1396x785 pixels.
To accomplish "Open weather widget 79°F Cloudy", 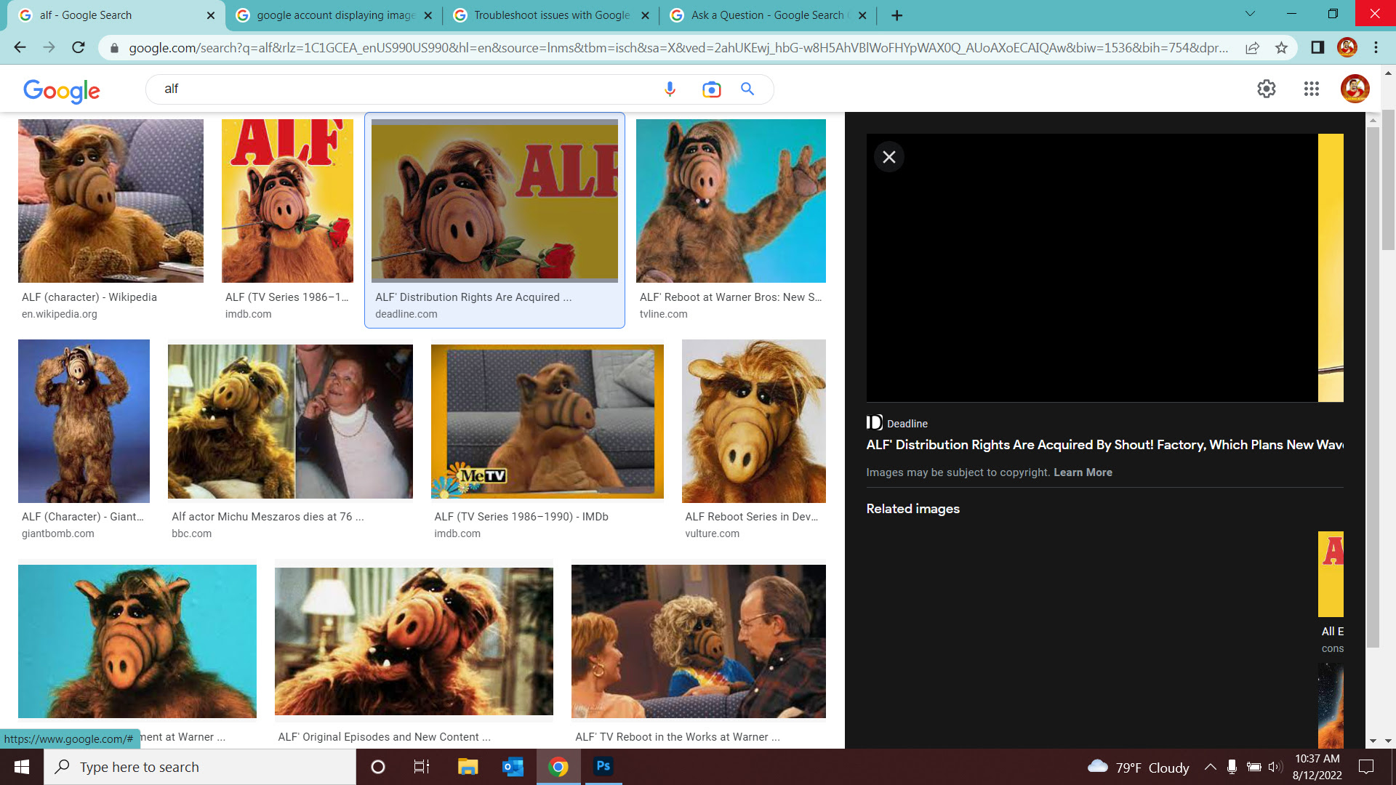I will [1139, 768].
